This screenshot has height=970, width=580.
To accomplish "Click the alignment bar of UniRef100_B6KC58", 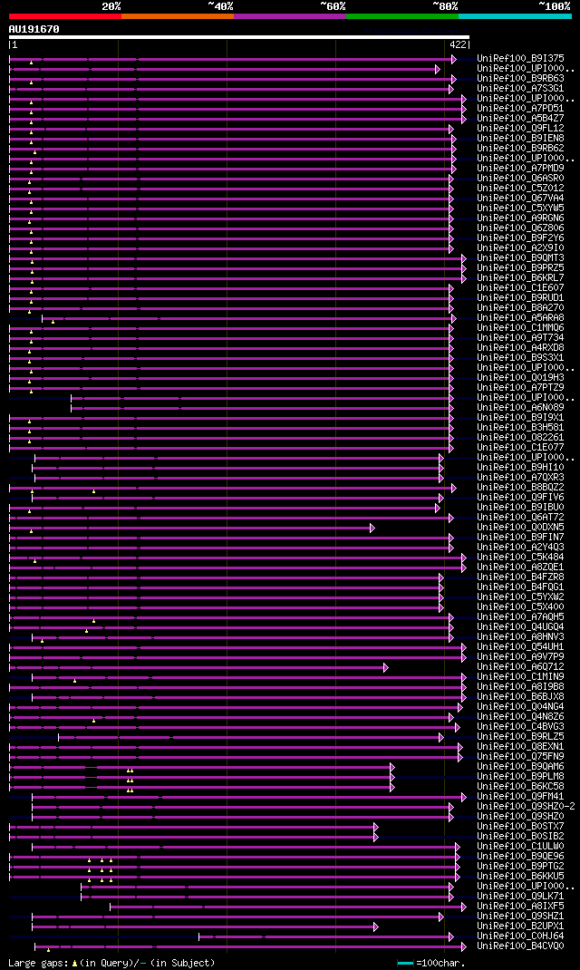I will 202,787.
